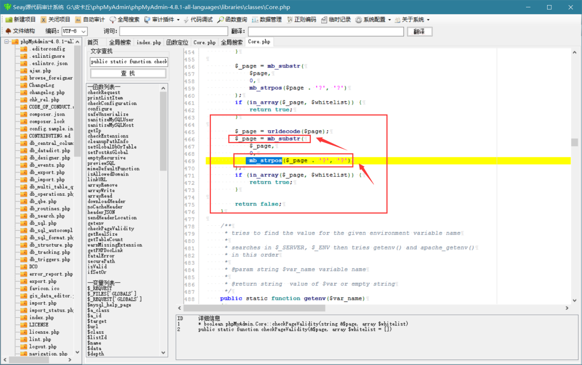Open the 数据管理 data management tool

[267, 20]
